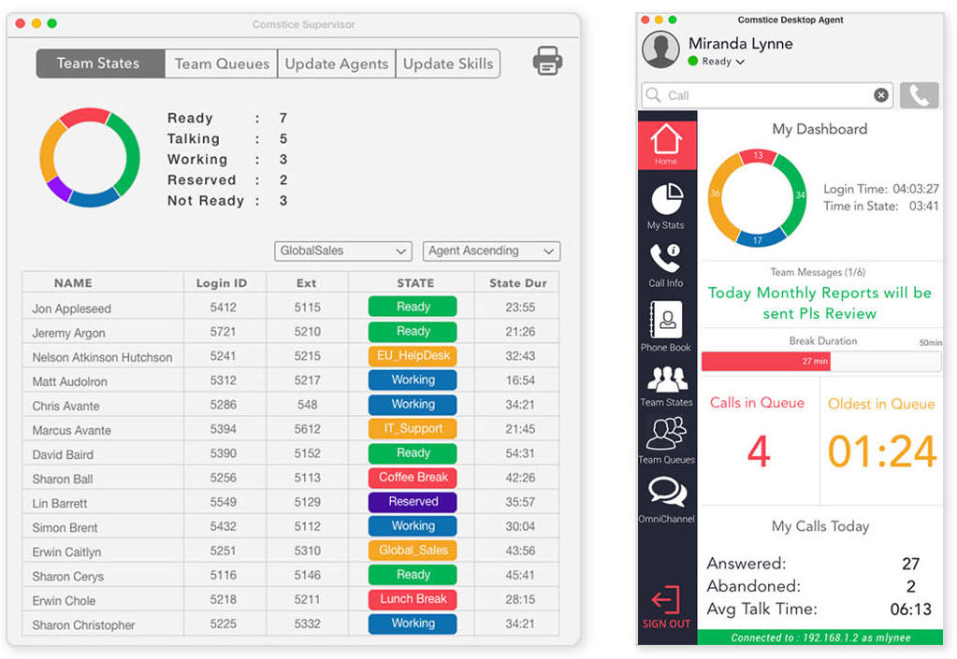957x659 pixels.
Task: Click login ID 5412
Action: pos(223,308)
